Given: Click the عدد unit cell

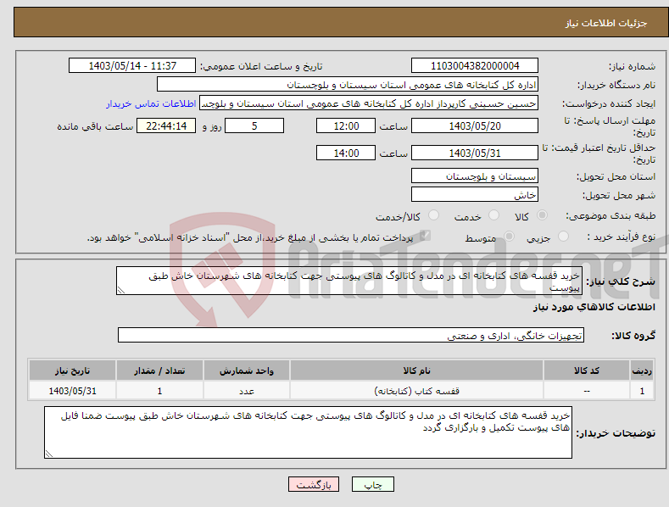Looking at the screenshot, I should click(x=247, y=391).
